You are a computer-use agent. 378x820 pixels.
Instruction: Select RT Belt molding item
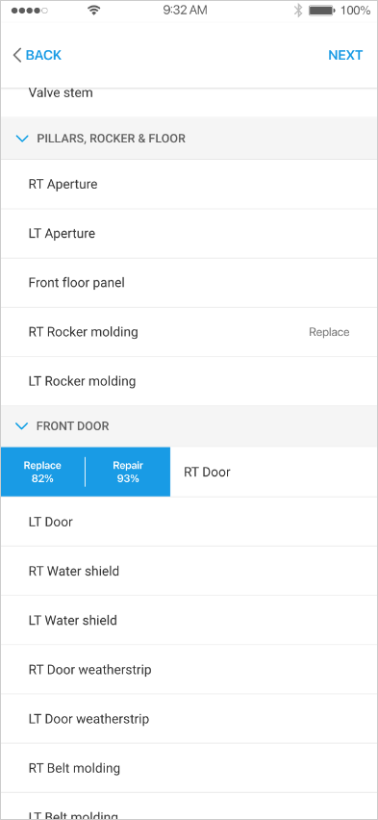[x=189, y=768]
